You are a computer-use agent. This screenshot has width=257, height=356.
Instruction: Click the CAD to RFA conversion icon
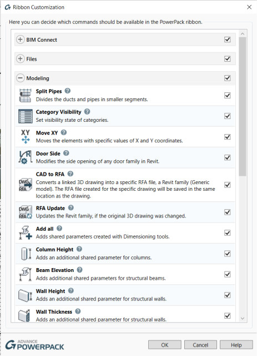point(25,185)
